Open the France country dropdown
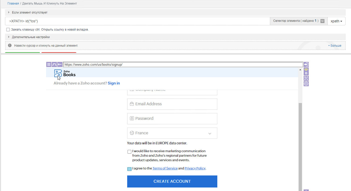Viewport: 351px width, 191px height. pos(172,133)
